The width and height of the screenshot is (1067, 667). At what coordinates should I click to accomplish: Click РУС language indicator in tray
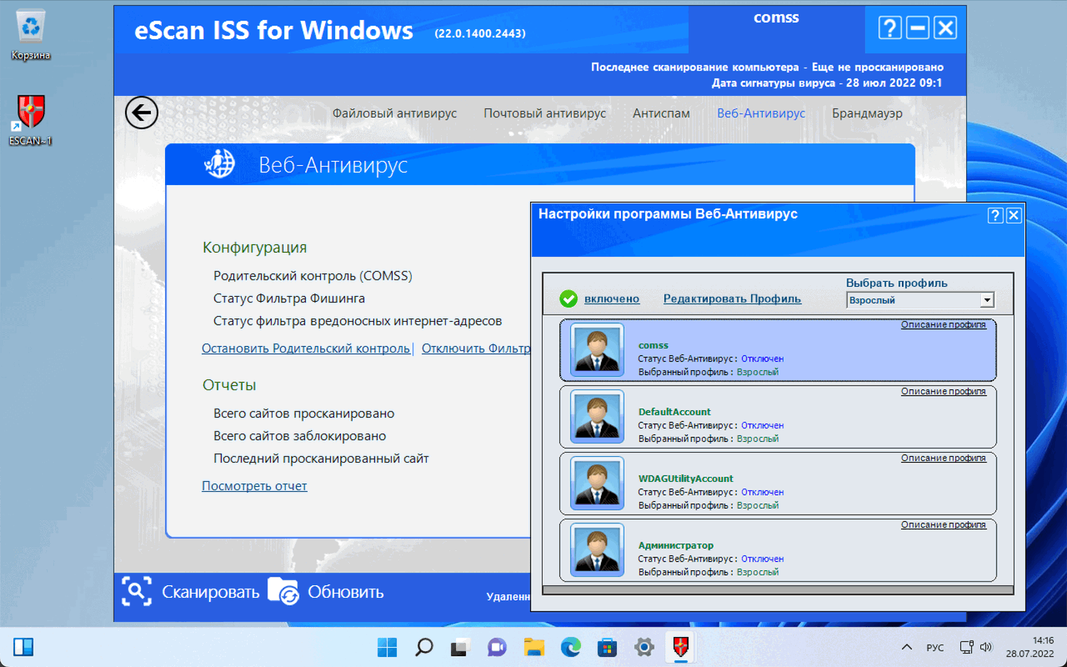(935, 648)
